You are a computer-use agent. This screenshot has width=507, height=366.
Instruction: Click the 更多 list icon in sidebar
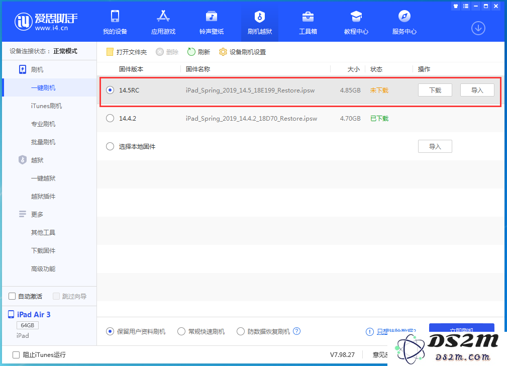point(22,214)
